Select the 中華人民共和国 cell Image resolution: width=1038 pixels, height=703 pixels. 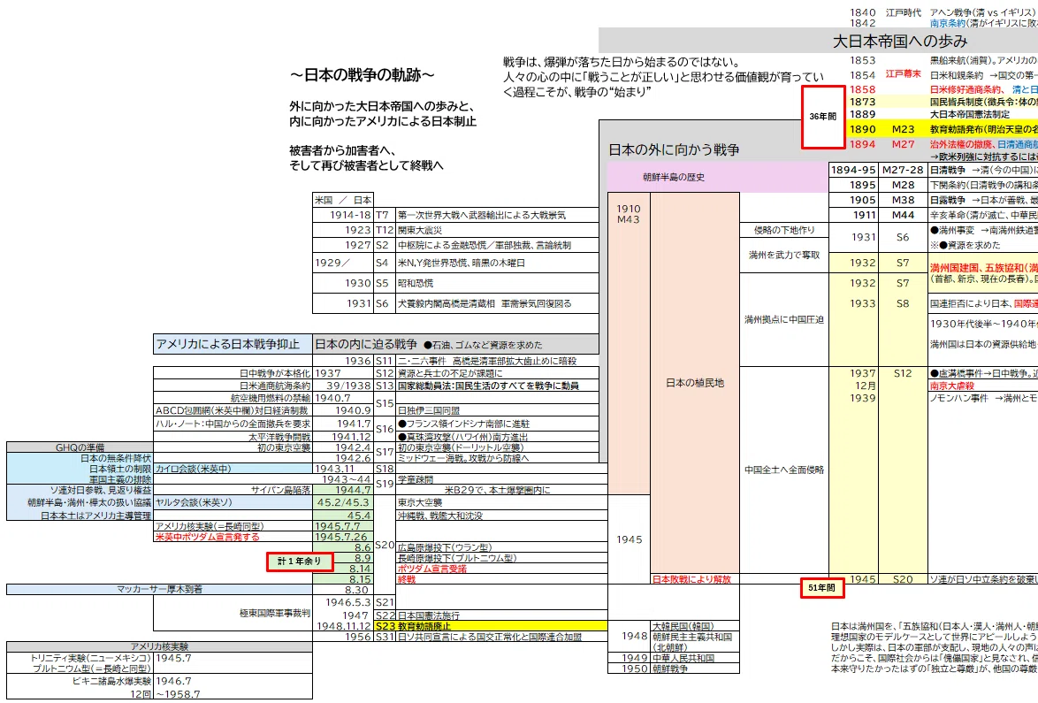[x=695, y=658]
